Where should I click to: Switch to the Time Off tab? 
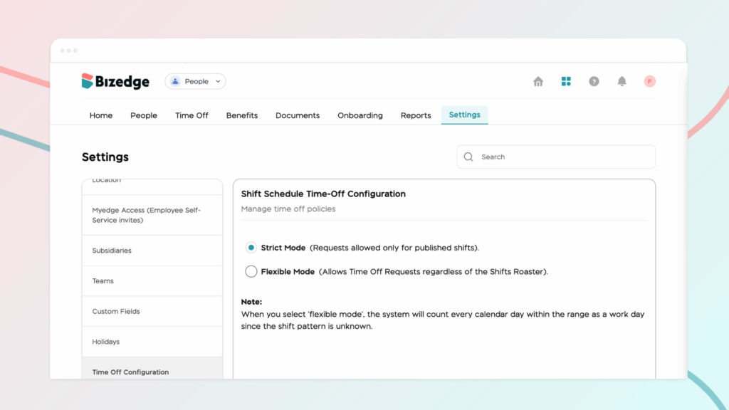click(x=192, y=115)
